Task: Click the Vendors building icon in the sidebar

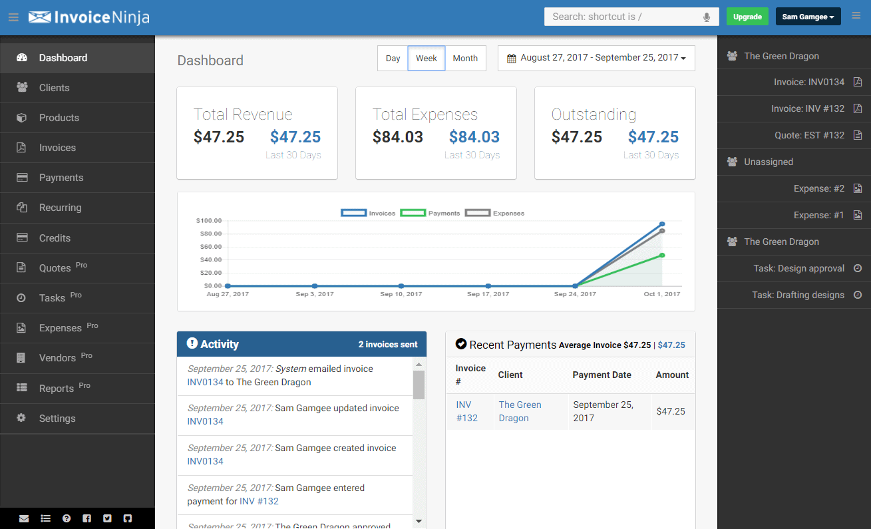Action: tap(21, 358)
